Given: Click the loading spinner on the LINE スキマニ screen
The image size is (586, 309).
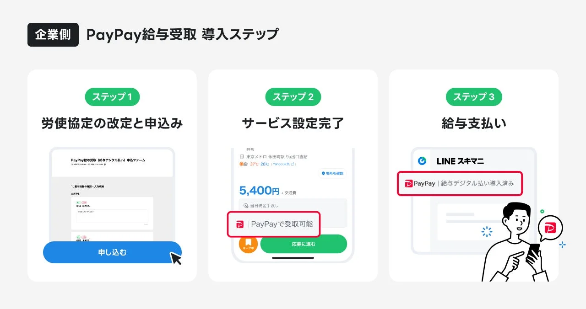Looking at the screenshot, I should point(487,231).
